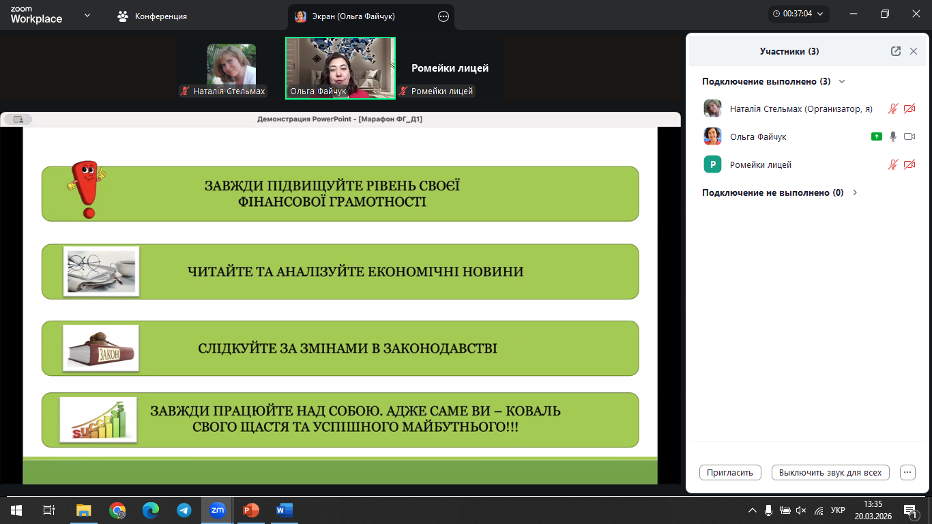This screenshot has width=932, height=524.
Task: Switch to the Конференция tab
Action: tap(152, 16)
